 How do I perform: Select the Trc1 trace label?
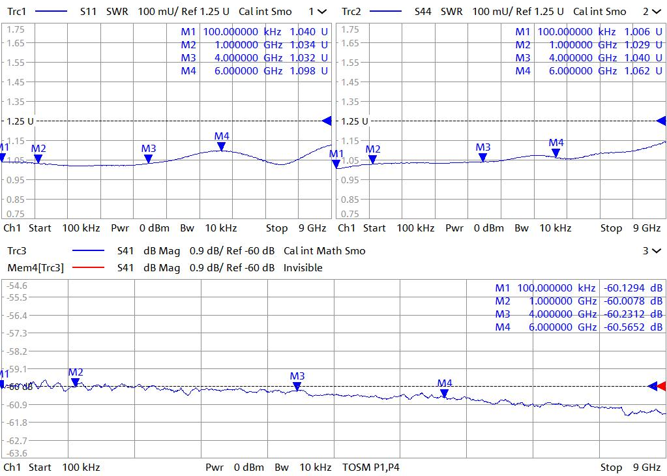tap(17, 12)
